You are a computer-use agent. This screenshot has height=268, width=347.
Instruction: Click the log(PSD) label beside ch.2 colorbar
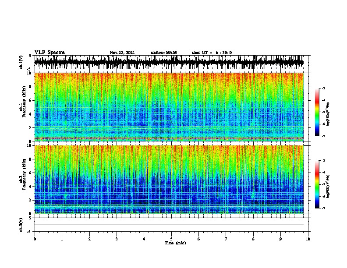[328, 187]
